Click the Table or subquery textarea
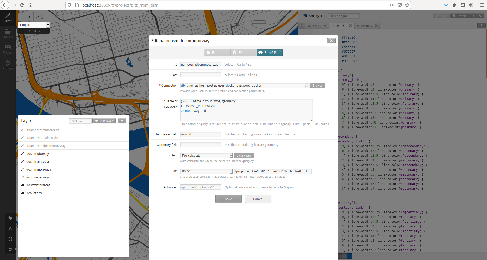This screenshot has height=260, width=487. (246, 110)
